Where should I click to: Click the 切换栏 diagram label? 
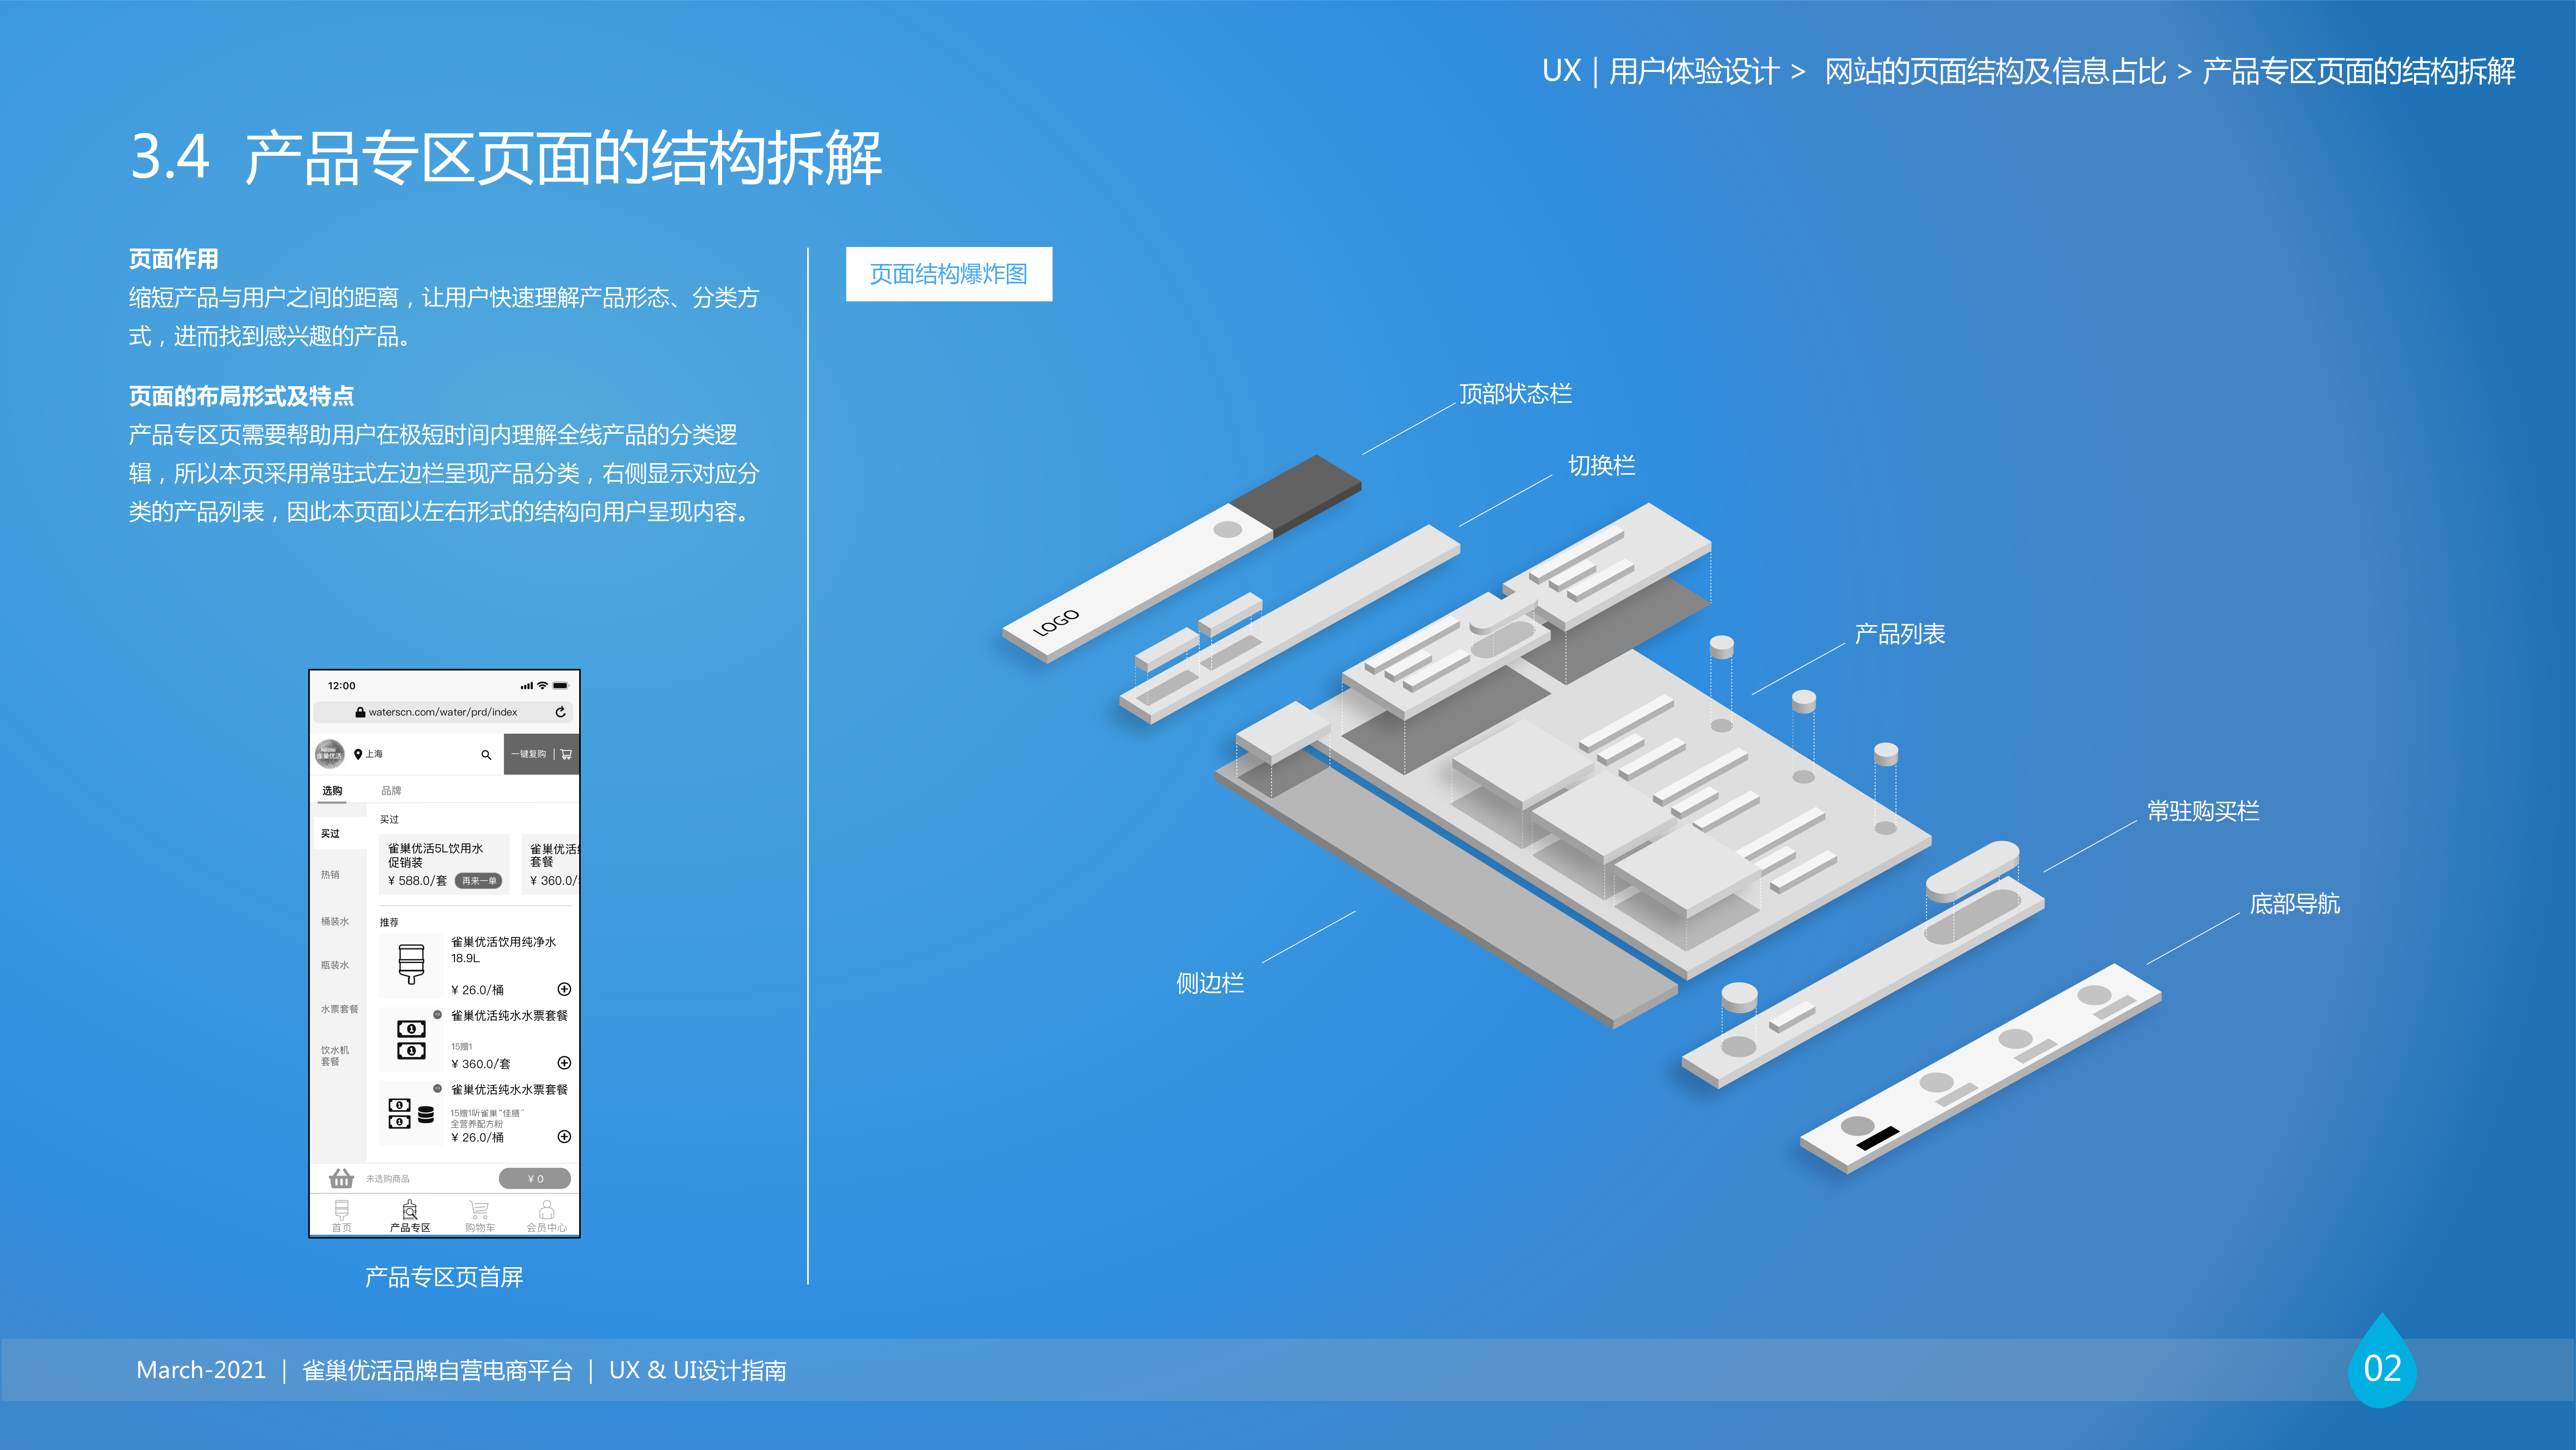click(1601, 465)
